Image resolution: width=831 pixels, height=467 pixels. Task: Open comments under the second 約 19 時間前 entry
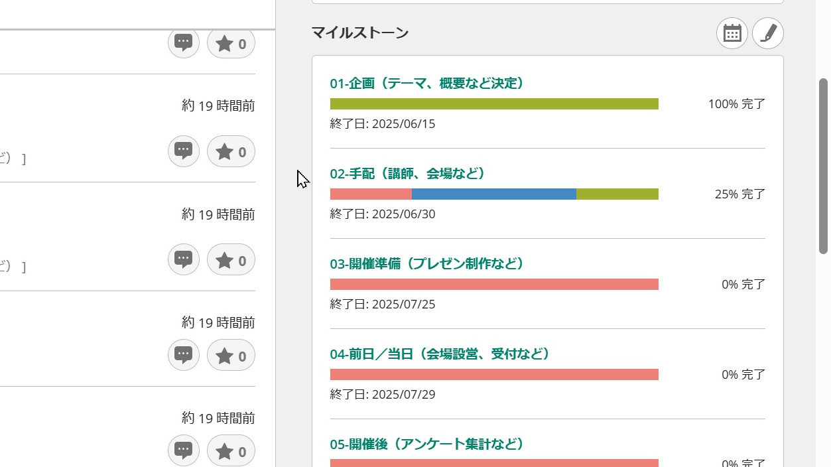coord(184,260)
